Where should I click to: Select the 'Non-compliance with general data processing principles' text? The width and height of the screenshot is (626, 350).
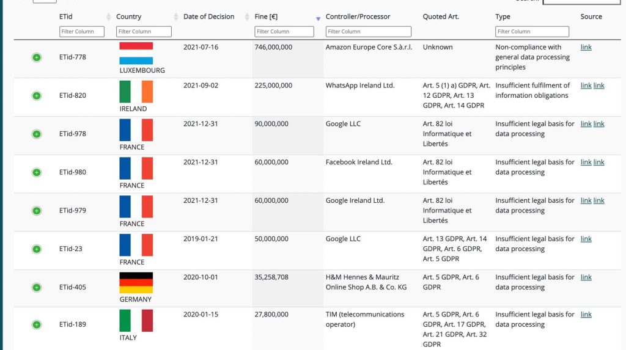coord(532,57)
